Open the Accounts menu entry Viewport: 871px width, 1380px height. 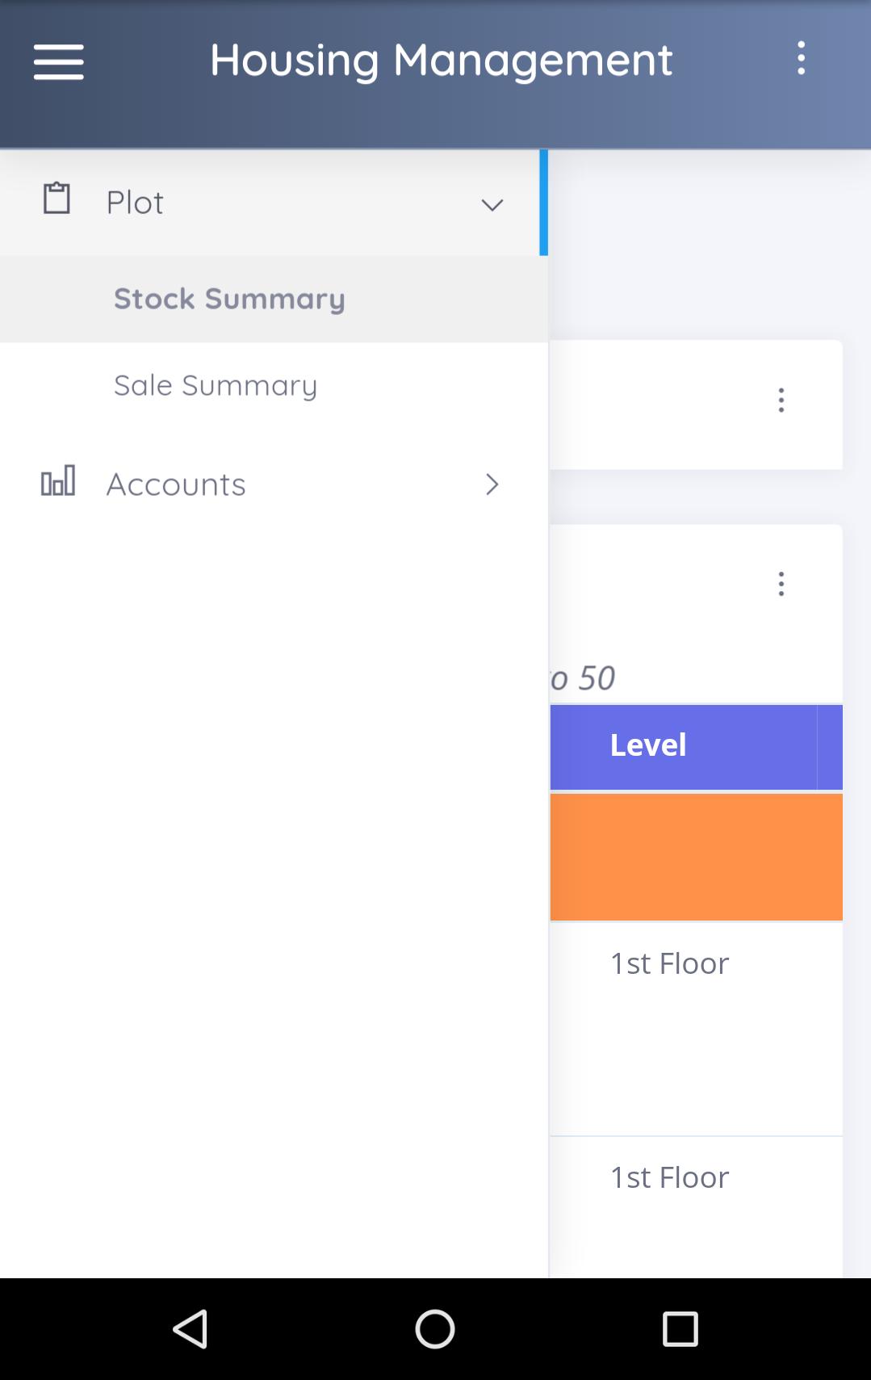point(274,484)
